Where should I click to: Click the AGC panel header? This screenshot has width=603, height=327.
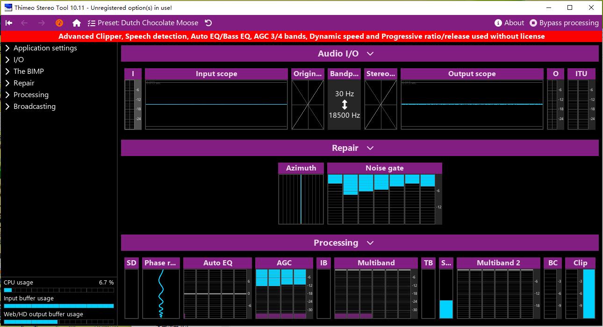[284, 263]
